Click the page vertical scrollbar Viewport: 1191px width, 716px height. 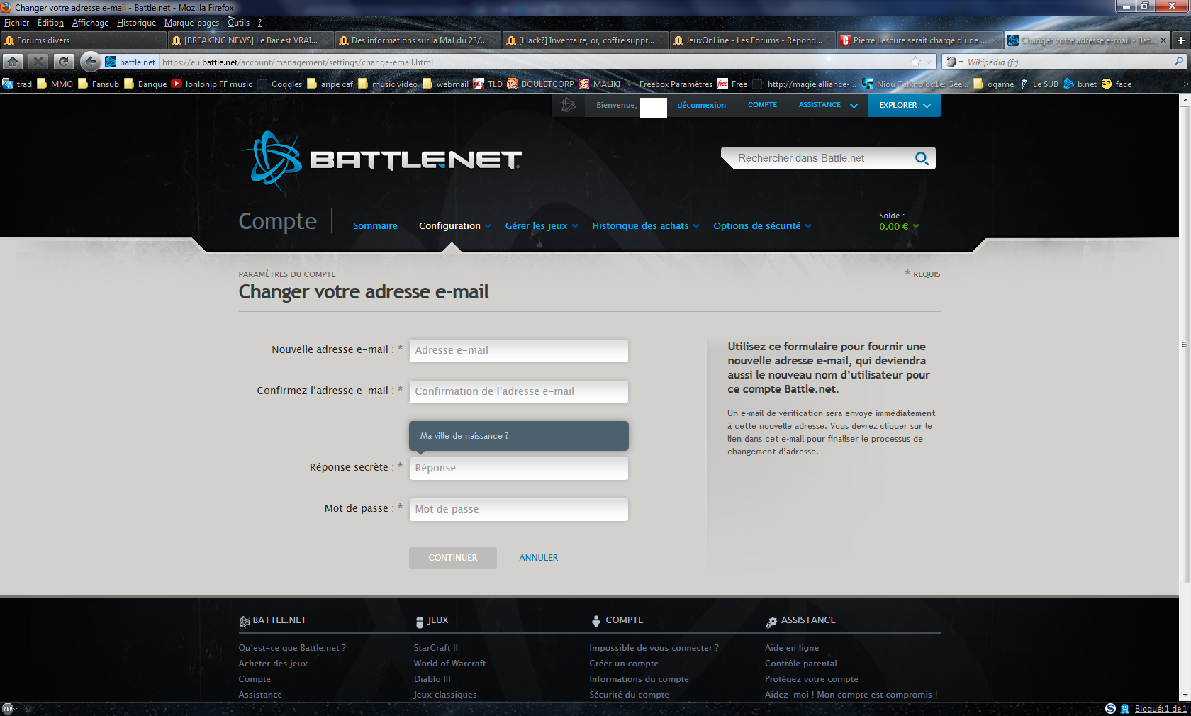click(x=1185, y=344)
